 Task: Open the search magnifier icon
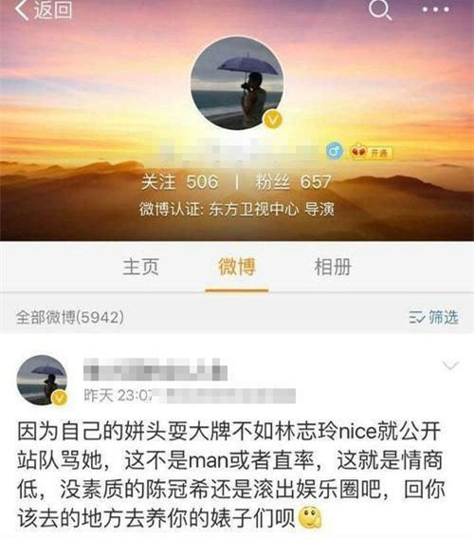click(380, 10)
